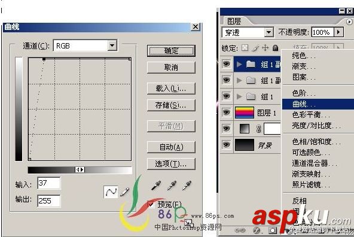Choose 曲线 from the adjustment menu
Image resolution: width=354 pixels, height=237 pixels.
318,104
